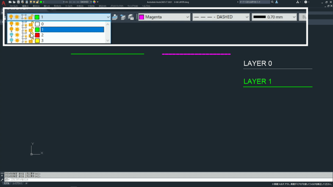Click the yellow color swatch of layer 3
This screenshot has height=187, width=333.
(x=37, y=41)
